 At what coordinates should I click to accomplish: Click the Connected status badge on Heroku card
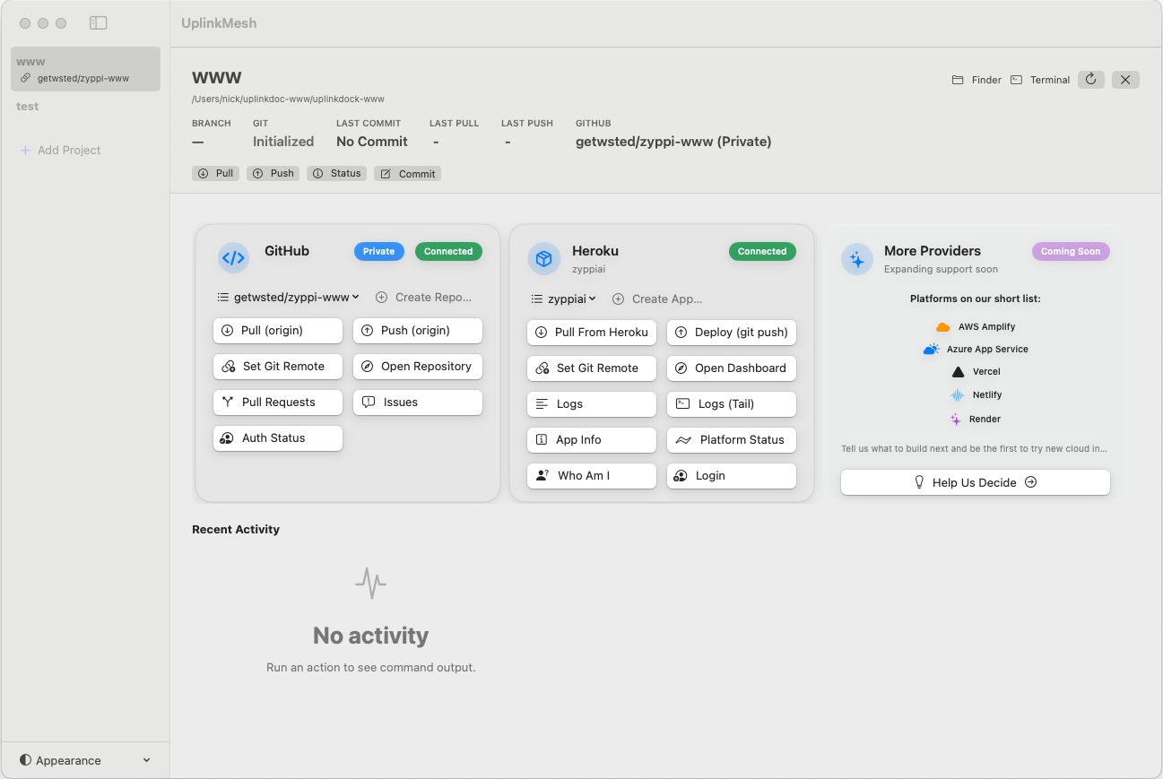(762, 251)
